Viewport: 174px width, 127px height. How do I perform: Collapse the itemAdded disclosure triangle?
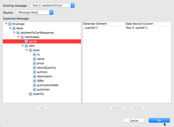pos(18,37)
